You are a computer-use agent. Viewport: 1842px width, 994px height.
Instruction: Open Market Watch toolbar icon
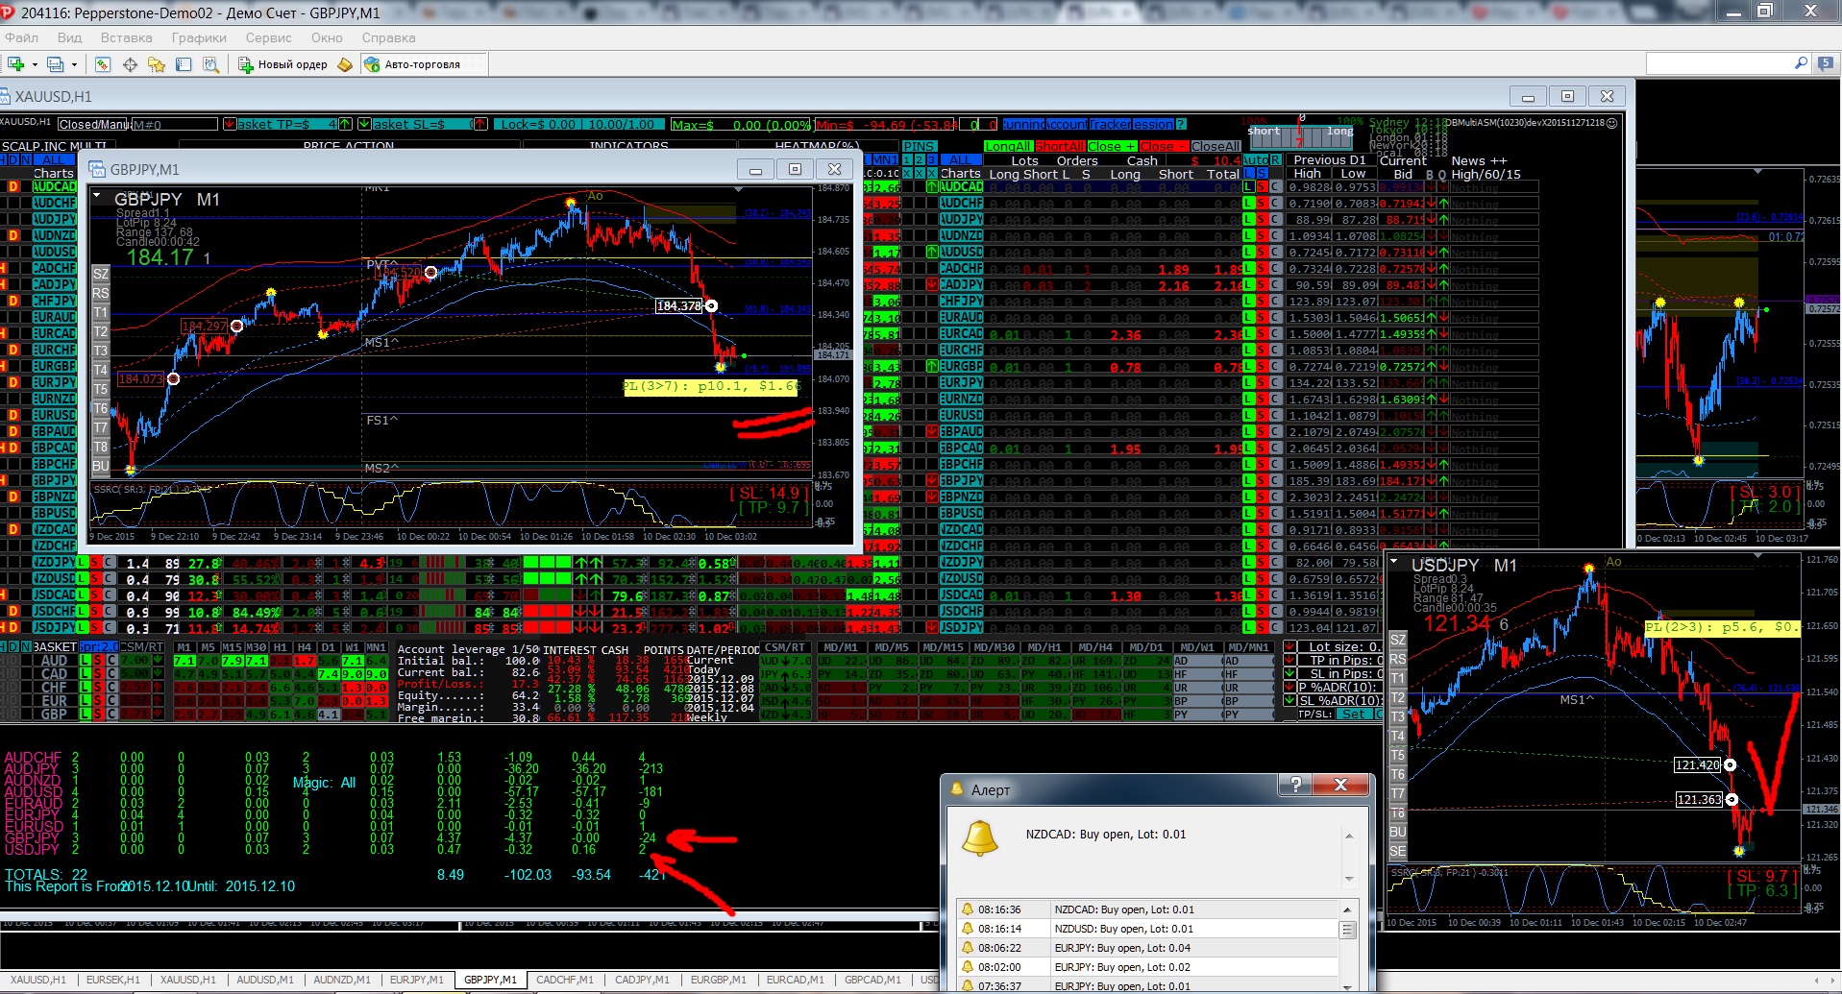[x=103, y=64]
